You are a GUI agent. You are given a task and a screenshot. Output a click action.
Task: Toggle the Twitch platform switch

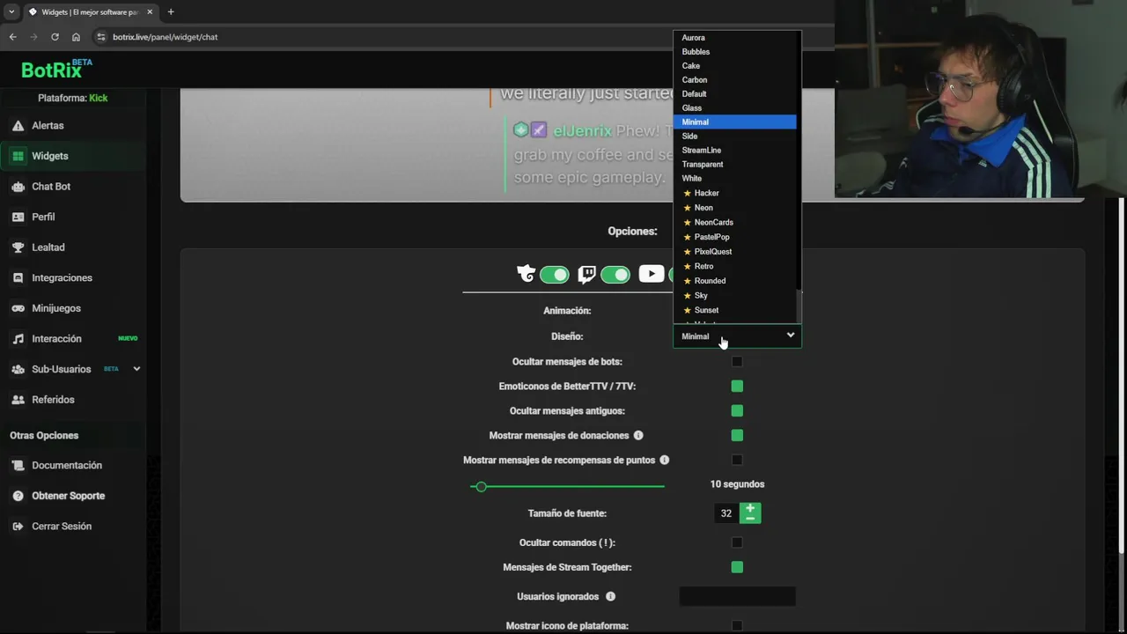point(615,275)
